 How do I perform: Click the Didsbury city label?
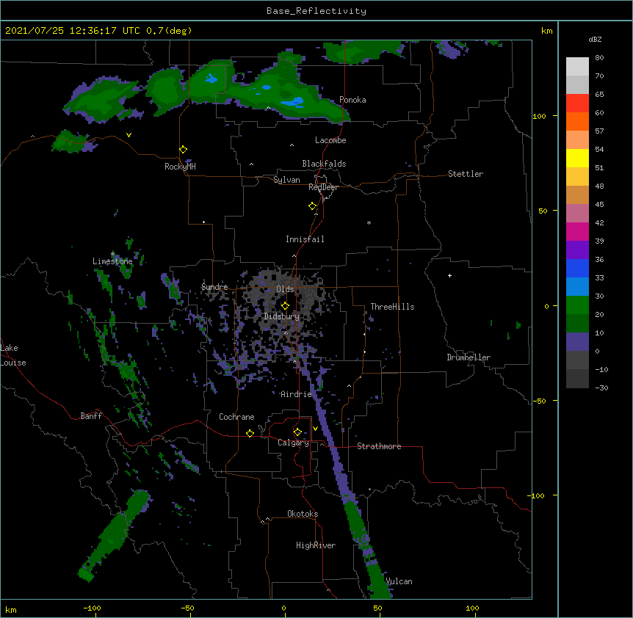click(282, 316)
